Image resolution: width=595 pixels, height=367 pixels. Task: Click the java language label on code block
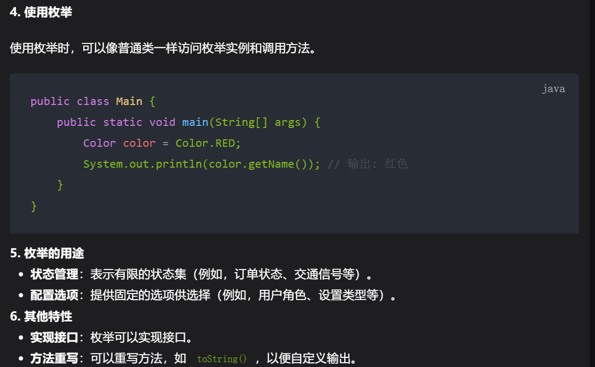[x=553, y=89]
